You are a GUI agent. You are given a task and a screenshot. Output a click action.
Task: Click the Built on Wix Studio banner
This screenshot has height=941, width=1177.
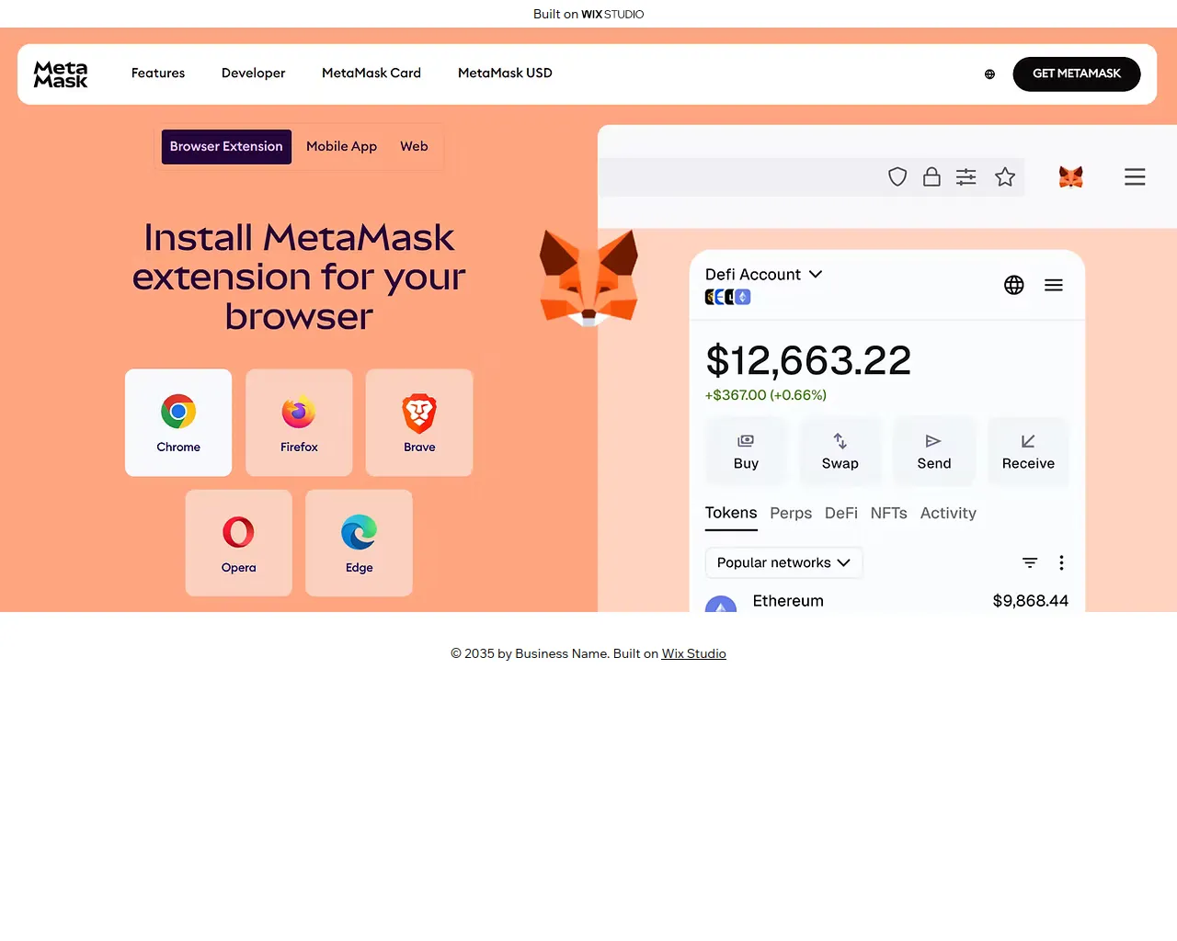588,14
